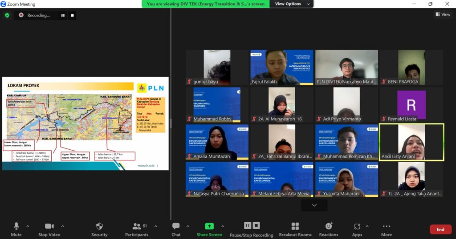
Task: Pause the recording in the top indicator
Action: [63, 15]
